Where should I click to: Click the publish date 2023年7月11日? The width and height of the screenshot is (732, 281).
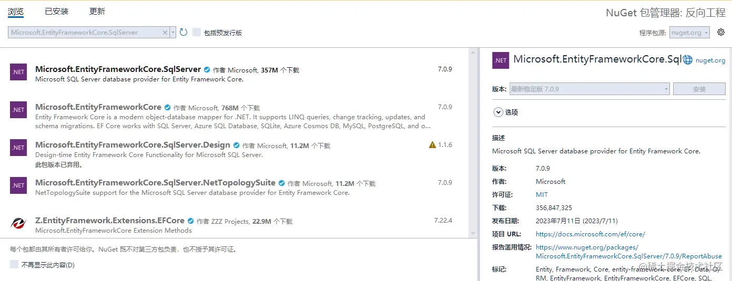[577, 221]
